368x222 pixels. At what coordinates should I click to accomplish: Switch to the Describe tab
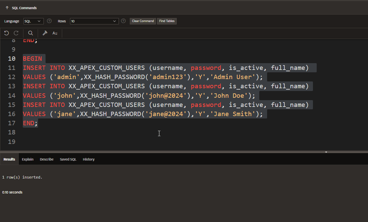47,159
